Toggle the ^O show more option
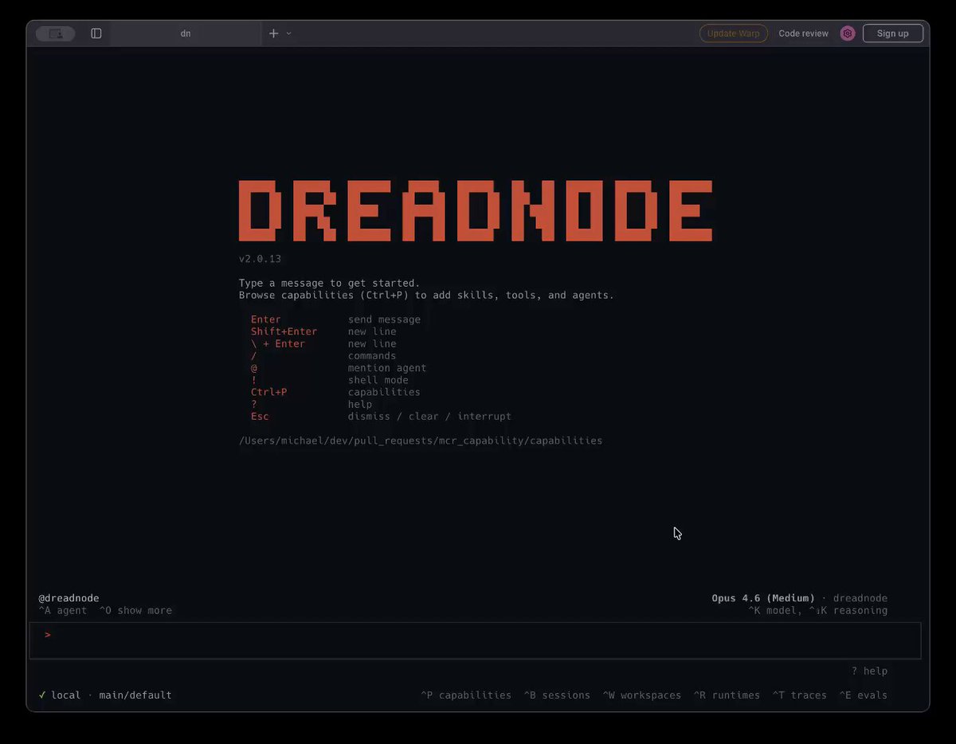Image resolution: width=956 pixels, height=744 pixels. point(135,610)
